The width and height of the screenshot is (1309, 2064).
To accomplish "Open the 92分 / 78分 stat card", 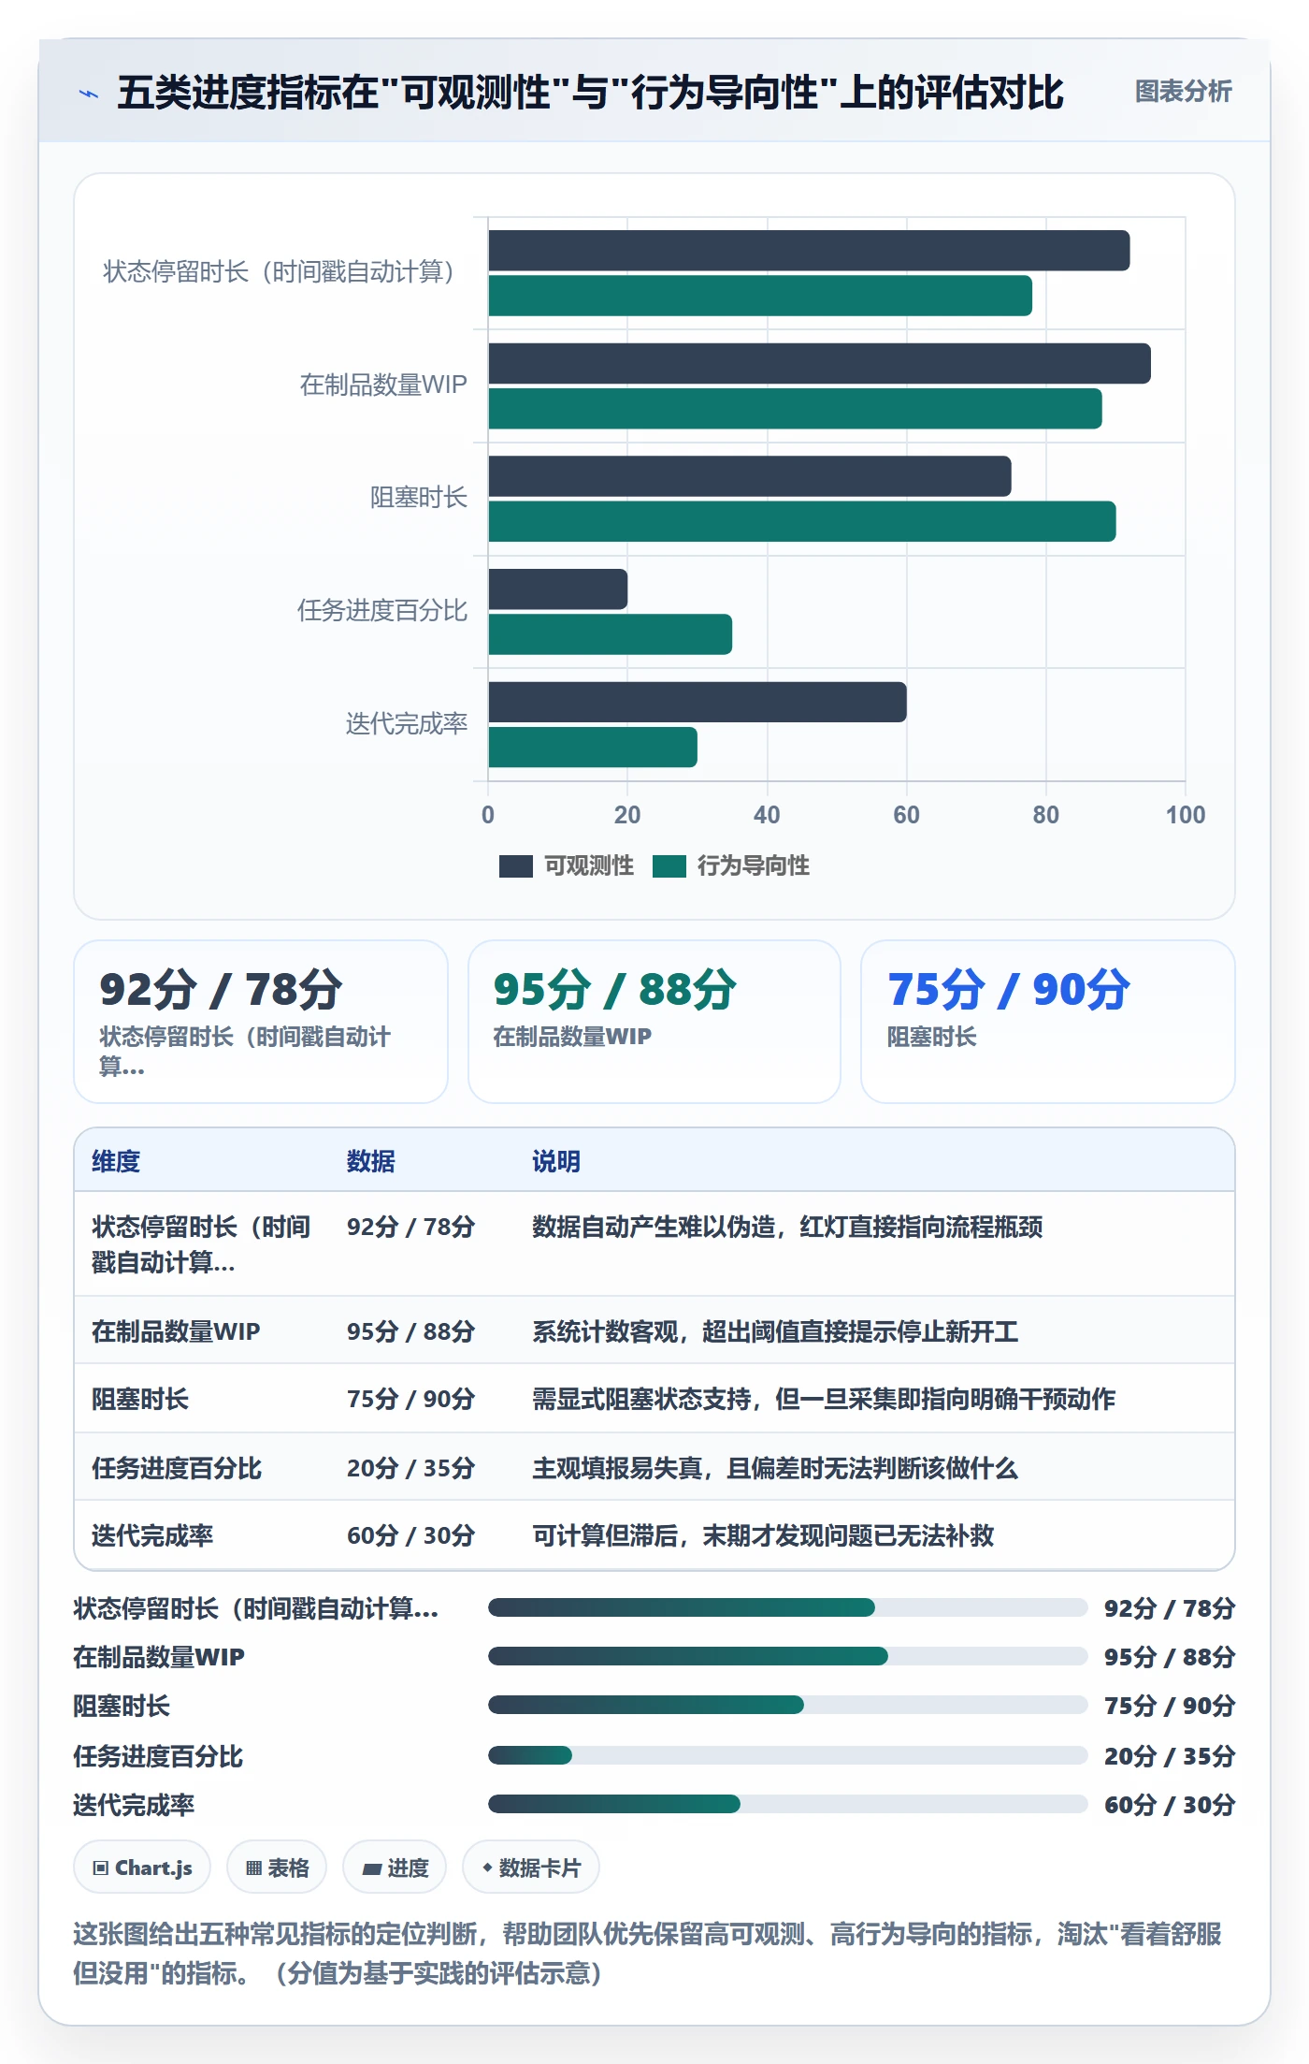I will pyautogui.click(x=261, y=1022).
